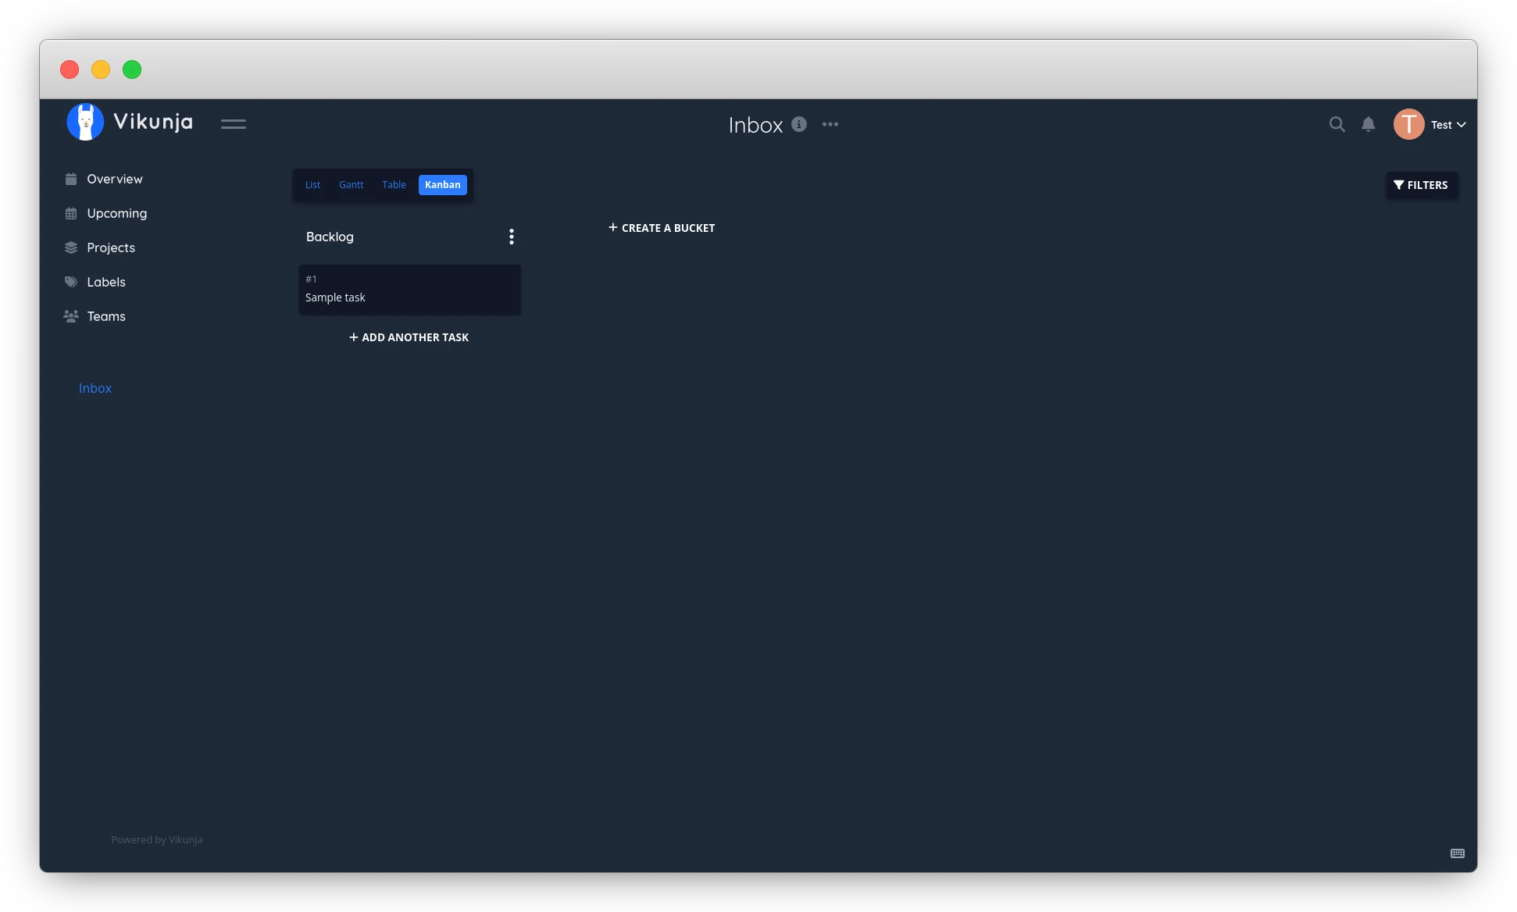1517x912 pixels.
Task: Expand the Test user dropdown chevron
Action: click(1462, 125)
